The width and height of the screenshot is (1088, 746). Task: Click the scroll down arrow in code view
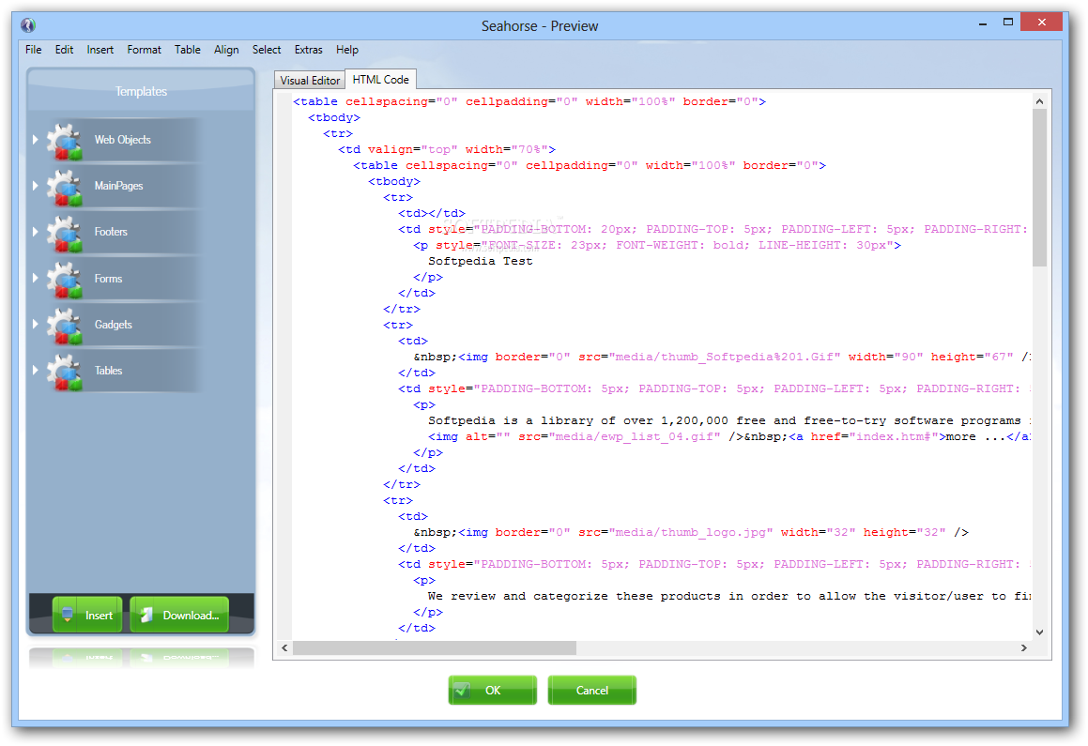1039,632
